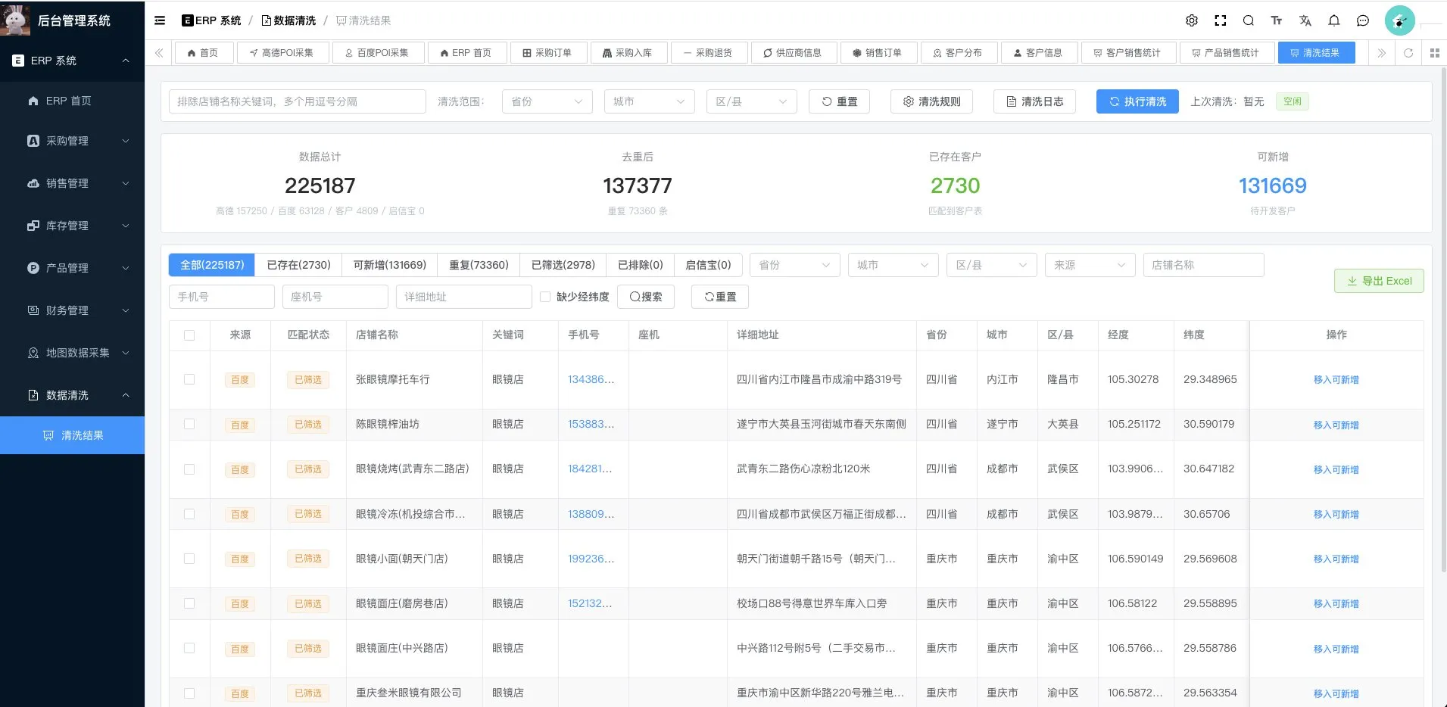The width and height of the screenshot is (1447, 707).
Task: Click the 销售管理 sidebar icon
Action: click(x=33, y=183)
